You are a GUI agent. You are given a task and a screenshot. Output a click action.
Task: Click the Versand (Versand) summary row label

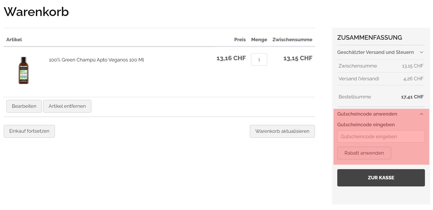pos(359,79)
